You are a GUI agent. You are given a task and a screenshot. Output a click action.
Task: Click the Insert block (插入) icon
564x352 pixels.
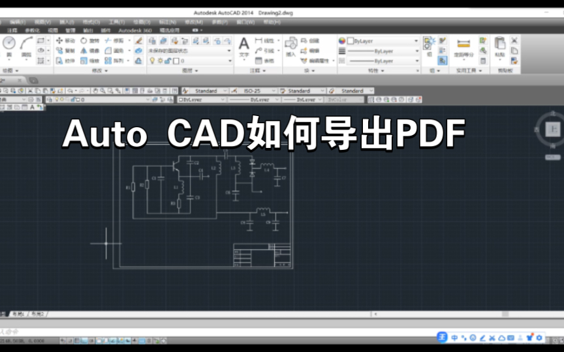coord(290,47)
